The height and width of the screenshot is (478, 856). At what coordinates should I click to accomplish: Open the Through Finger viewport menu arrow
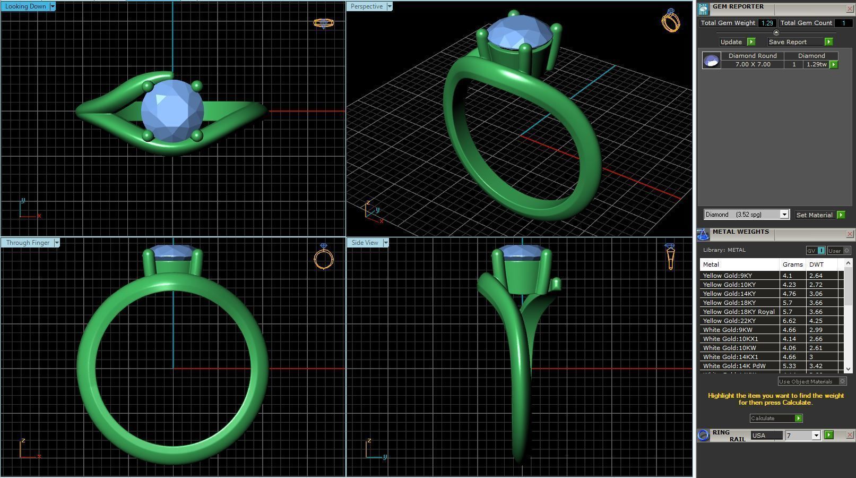(57, 243)
